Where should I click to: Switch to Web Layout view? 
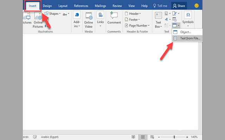click(x=152, y=137)
